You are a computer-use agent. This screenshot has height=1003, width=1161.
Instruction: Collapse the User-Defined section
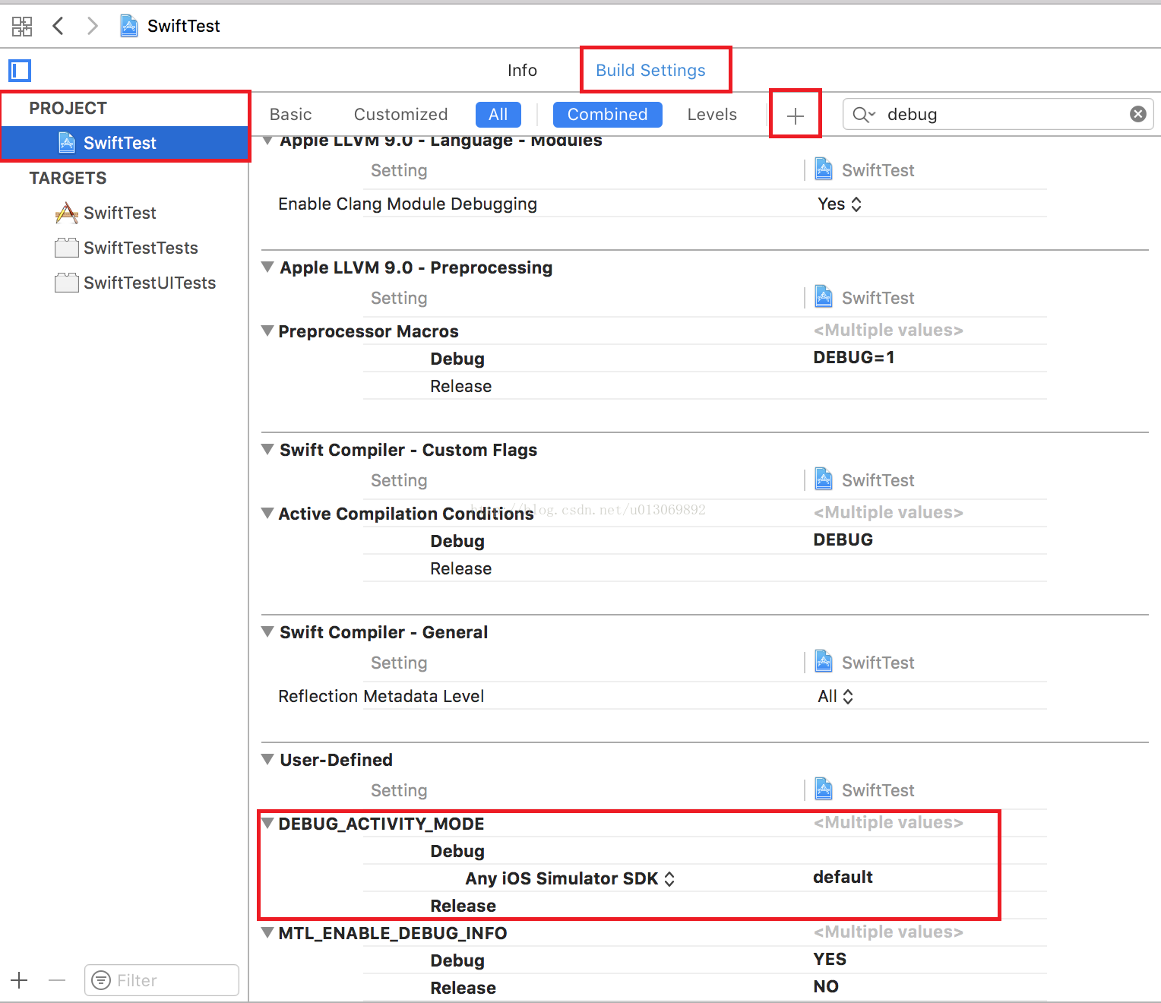point(267,759)
